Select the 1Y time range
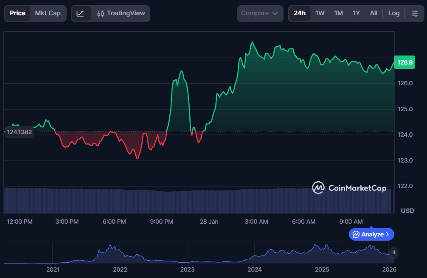This screenshot has height=278, width=427. (356, 13)
